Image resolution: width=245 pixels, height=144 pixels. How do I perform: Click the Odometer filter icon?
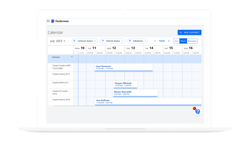point(130,41)
